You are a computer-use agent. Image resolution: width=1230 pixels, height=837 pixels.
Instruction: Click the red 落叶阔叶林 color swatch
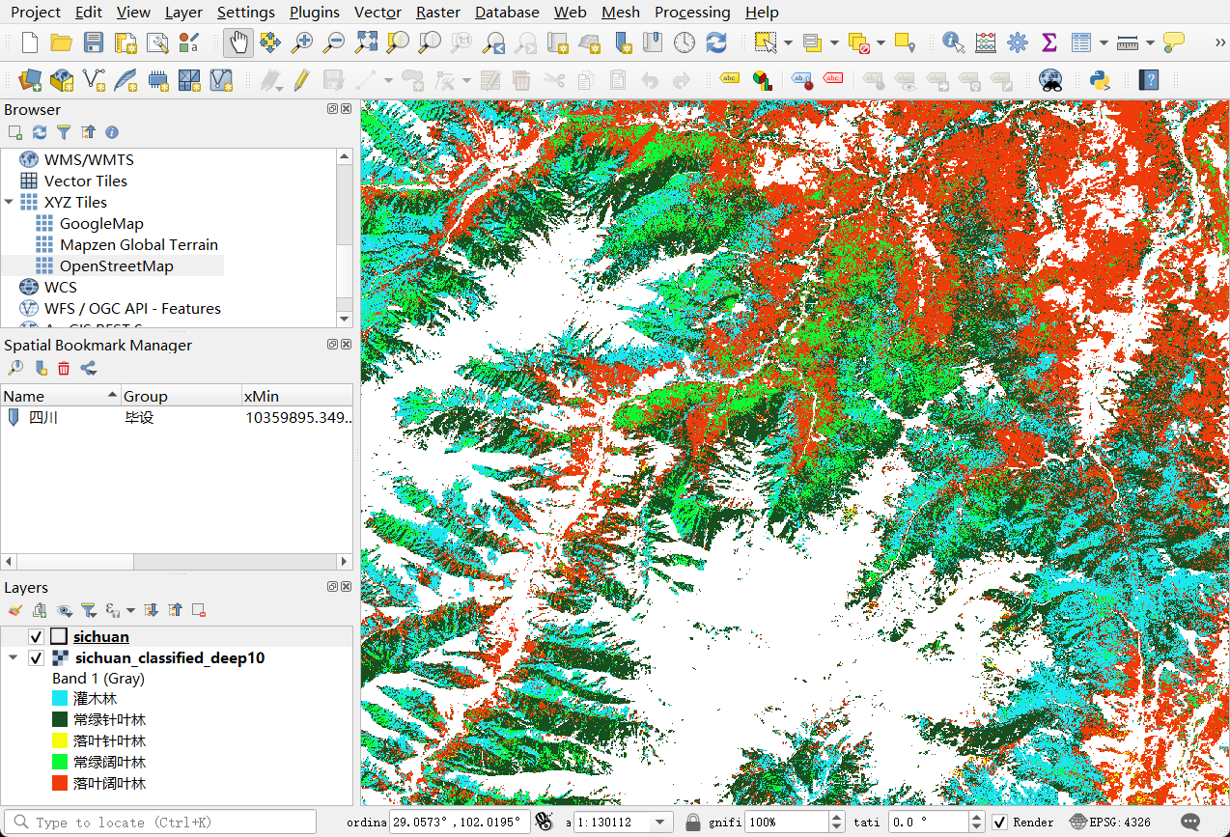click(62, 781)
